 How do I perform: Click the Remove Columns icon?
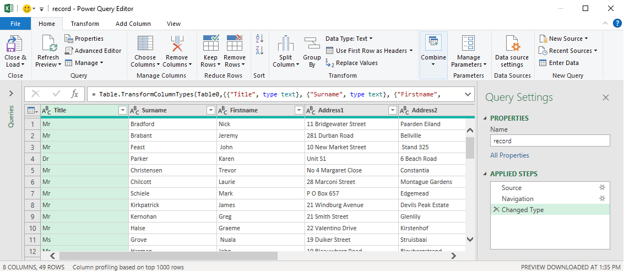coord(177,44)
